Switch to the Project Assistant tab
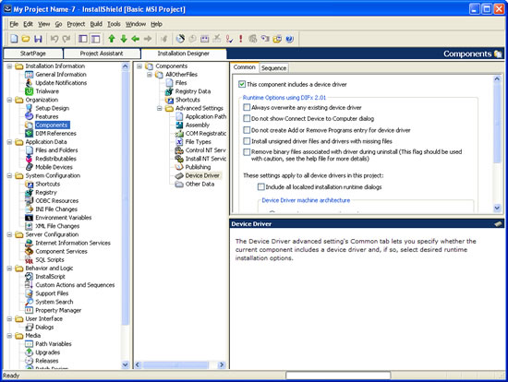This screenshot has height=382, width=508. click(x=102, y=54)
